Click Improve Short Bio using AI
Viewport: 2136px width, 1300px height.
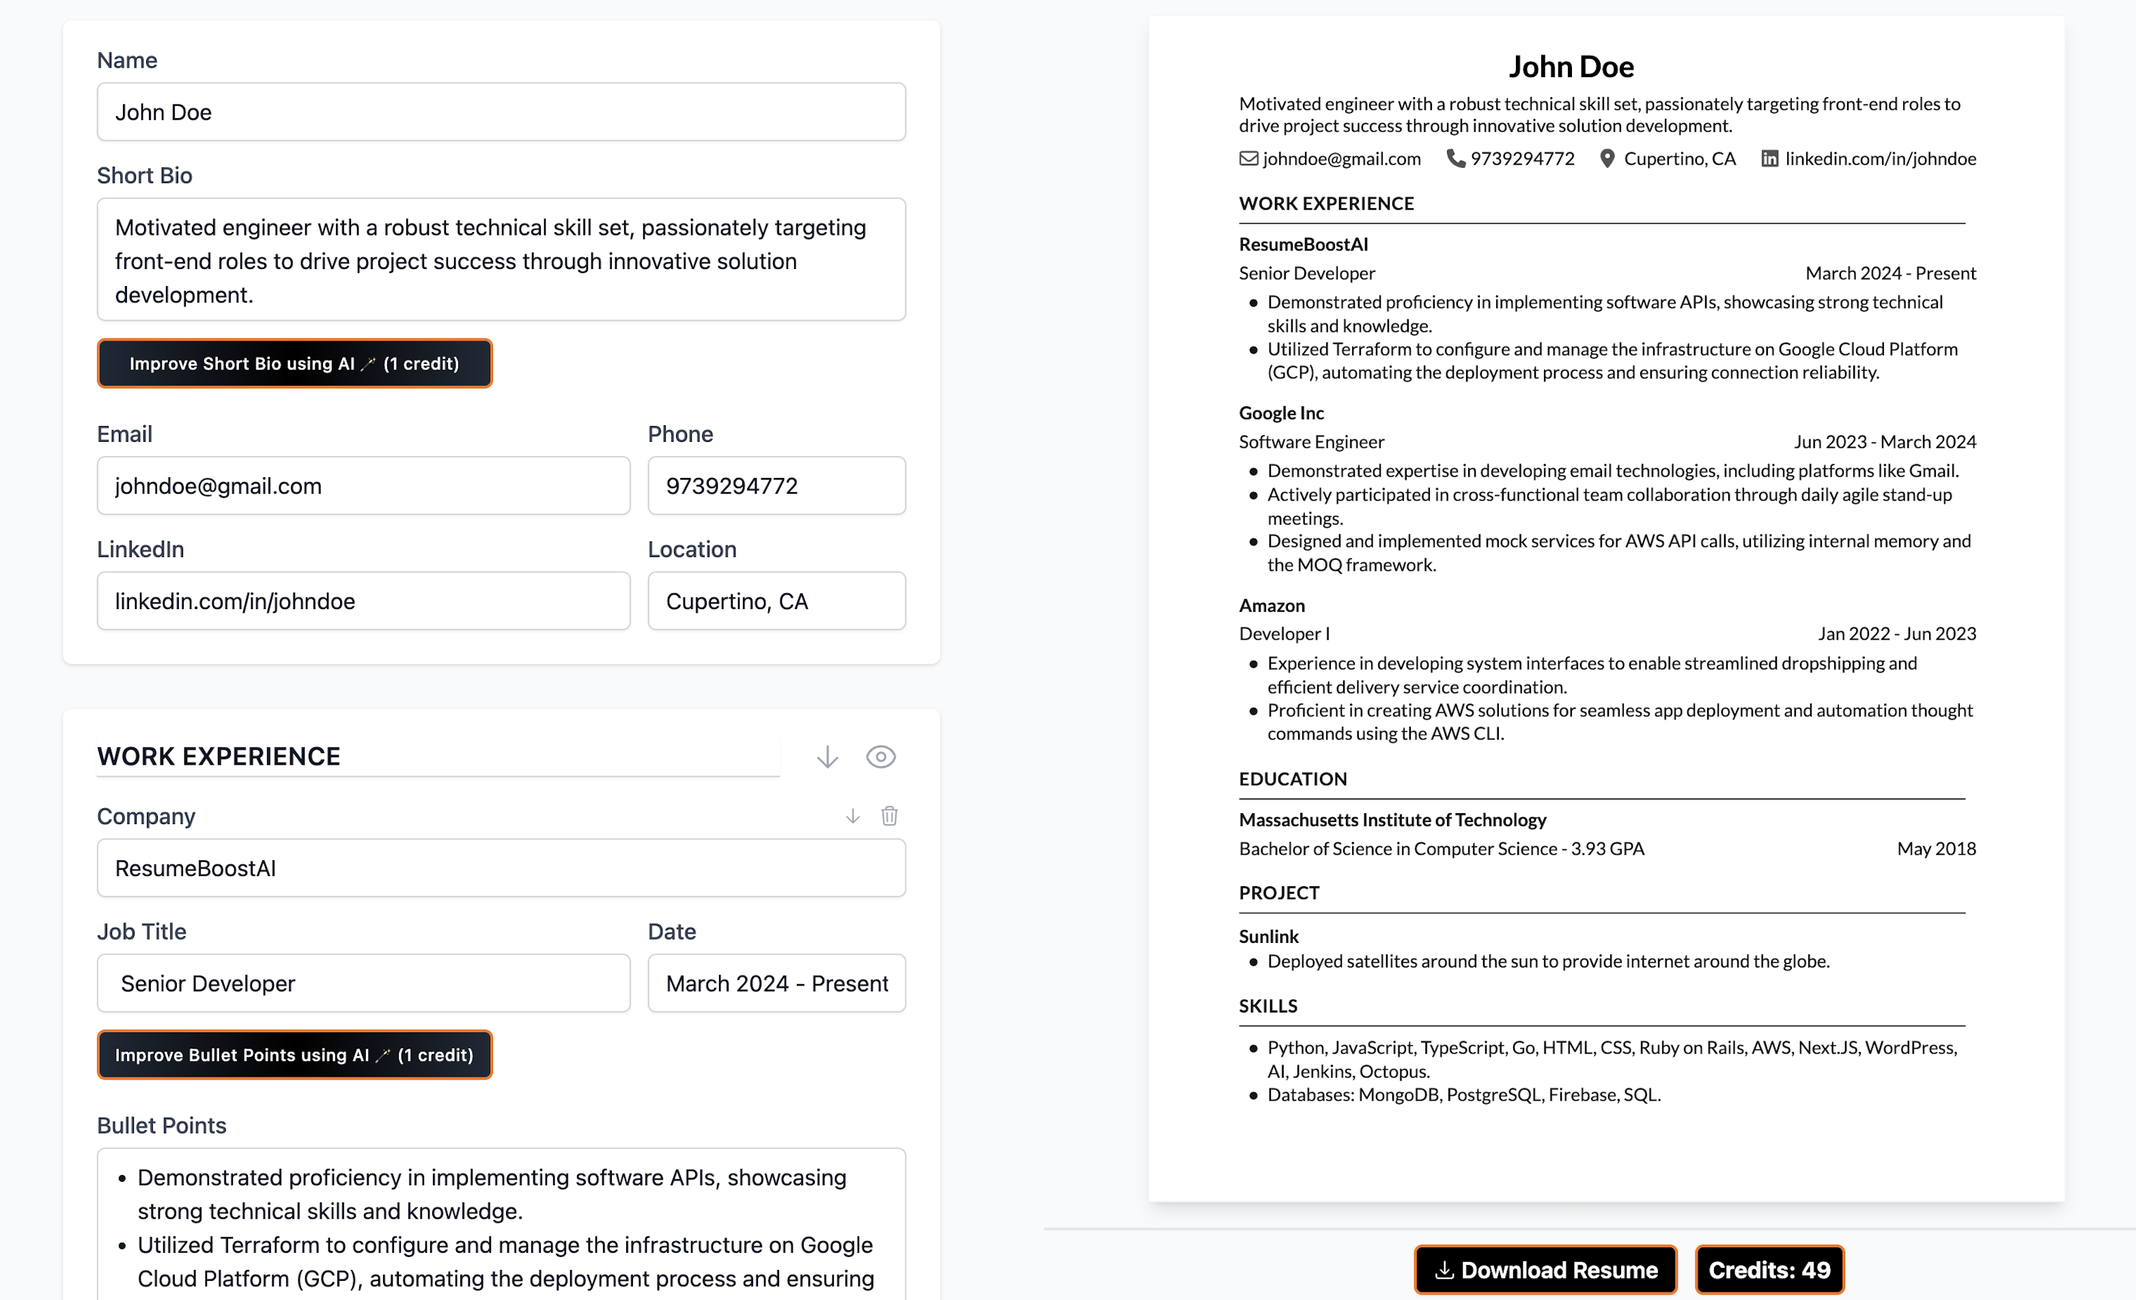(295, 363)
